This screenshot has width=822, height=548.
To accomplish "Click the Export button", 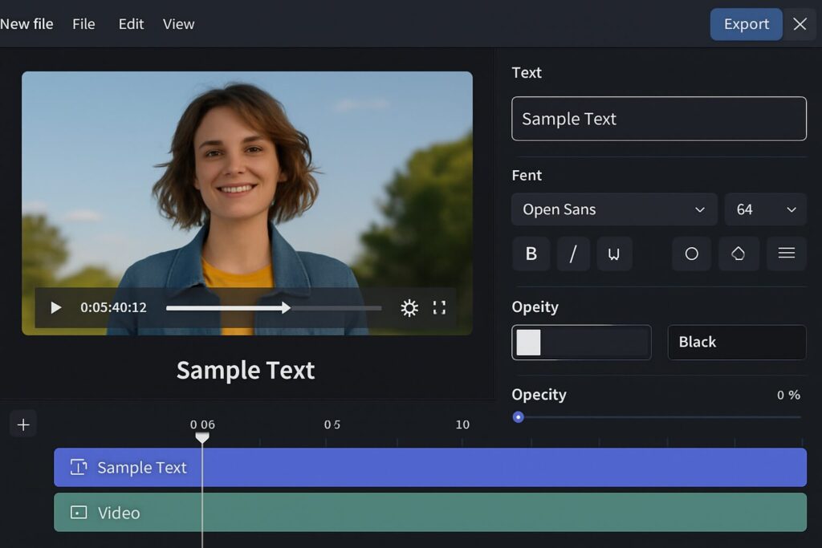I will (746, 24).
